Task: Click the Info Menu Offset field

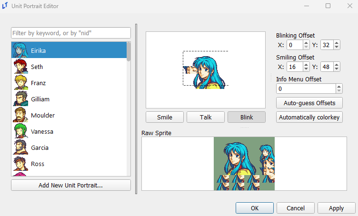Action: tap(306, 88)
